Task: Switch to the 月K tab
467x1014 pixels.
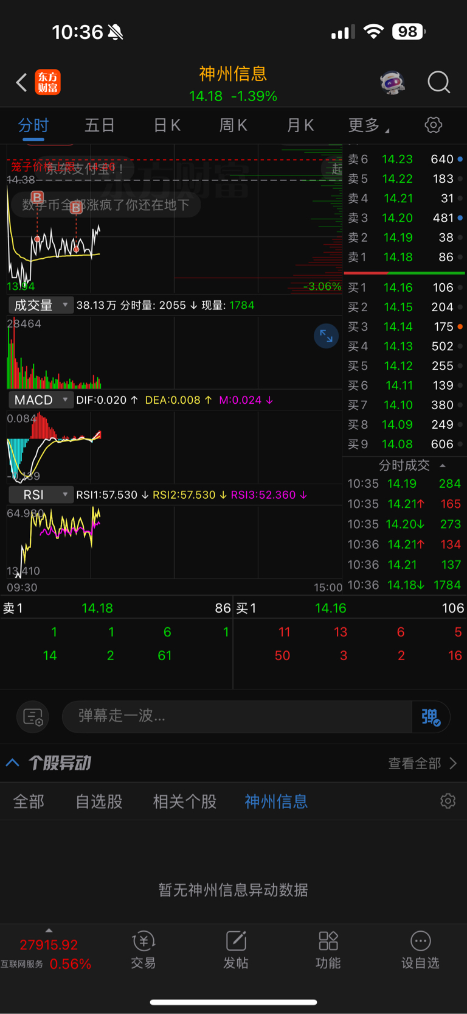Action: (300, 125)
